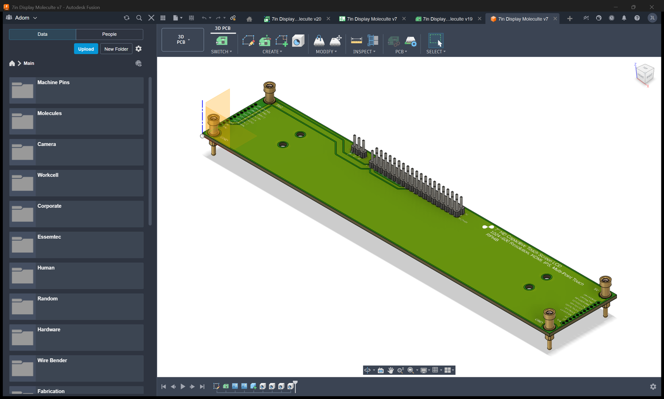Open the Wire Bender folder
664x399 pixels.
(x=76, y=368)
